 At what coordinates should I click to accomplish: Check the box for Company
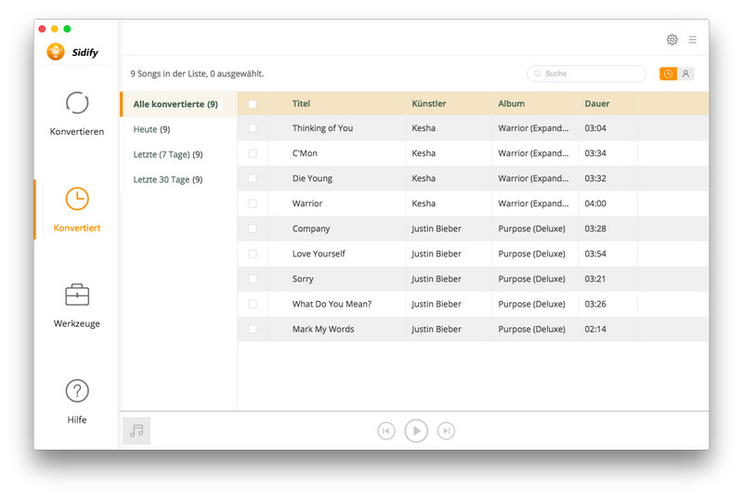click(x=253, y=229)
